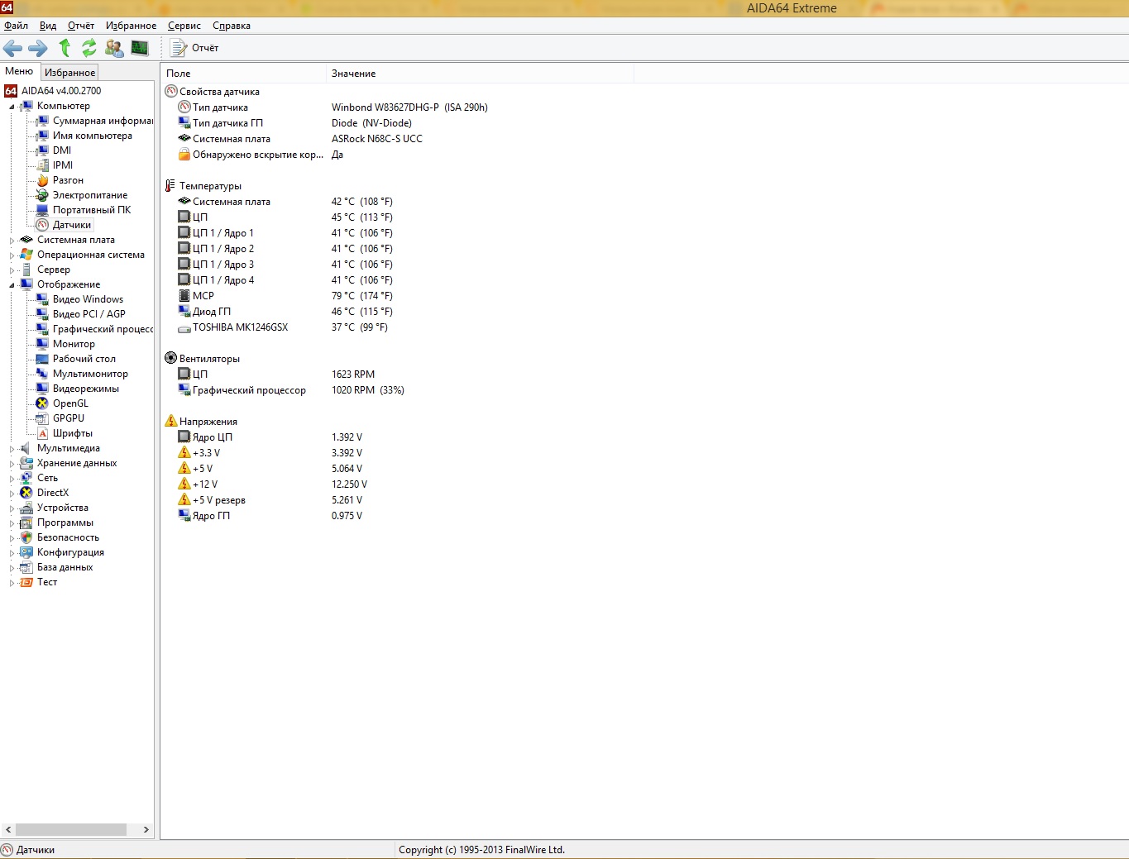Select База данных in the tree
The width and height of the screenshot is (1129, 859).
coord(65,567)
